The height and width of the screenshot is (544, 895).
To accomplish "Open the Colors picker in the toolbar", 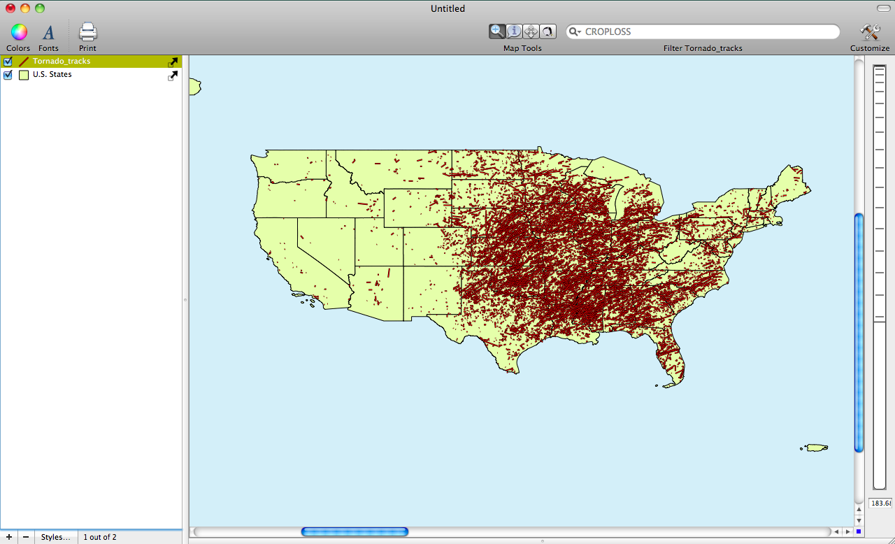I will (18, 32).
